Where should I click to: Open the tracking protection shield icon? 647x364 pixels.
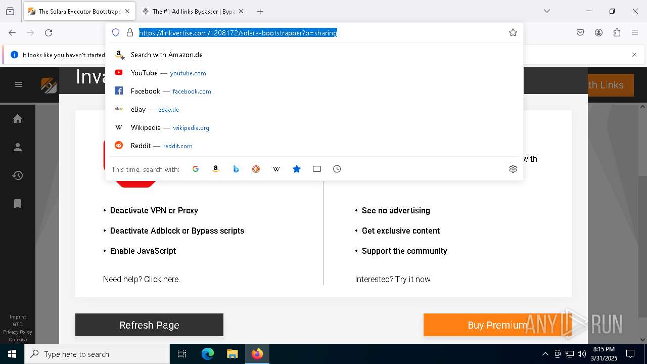coord(116,33)
